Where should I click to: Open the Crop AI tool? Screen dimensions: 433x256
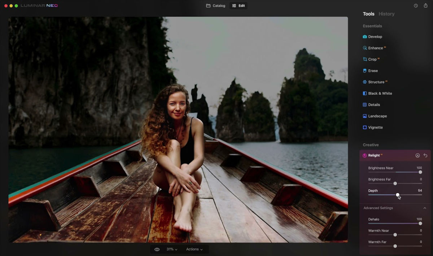click(372, 59)
